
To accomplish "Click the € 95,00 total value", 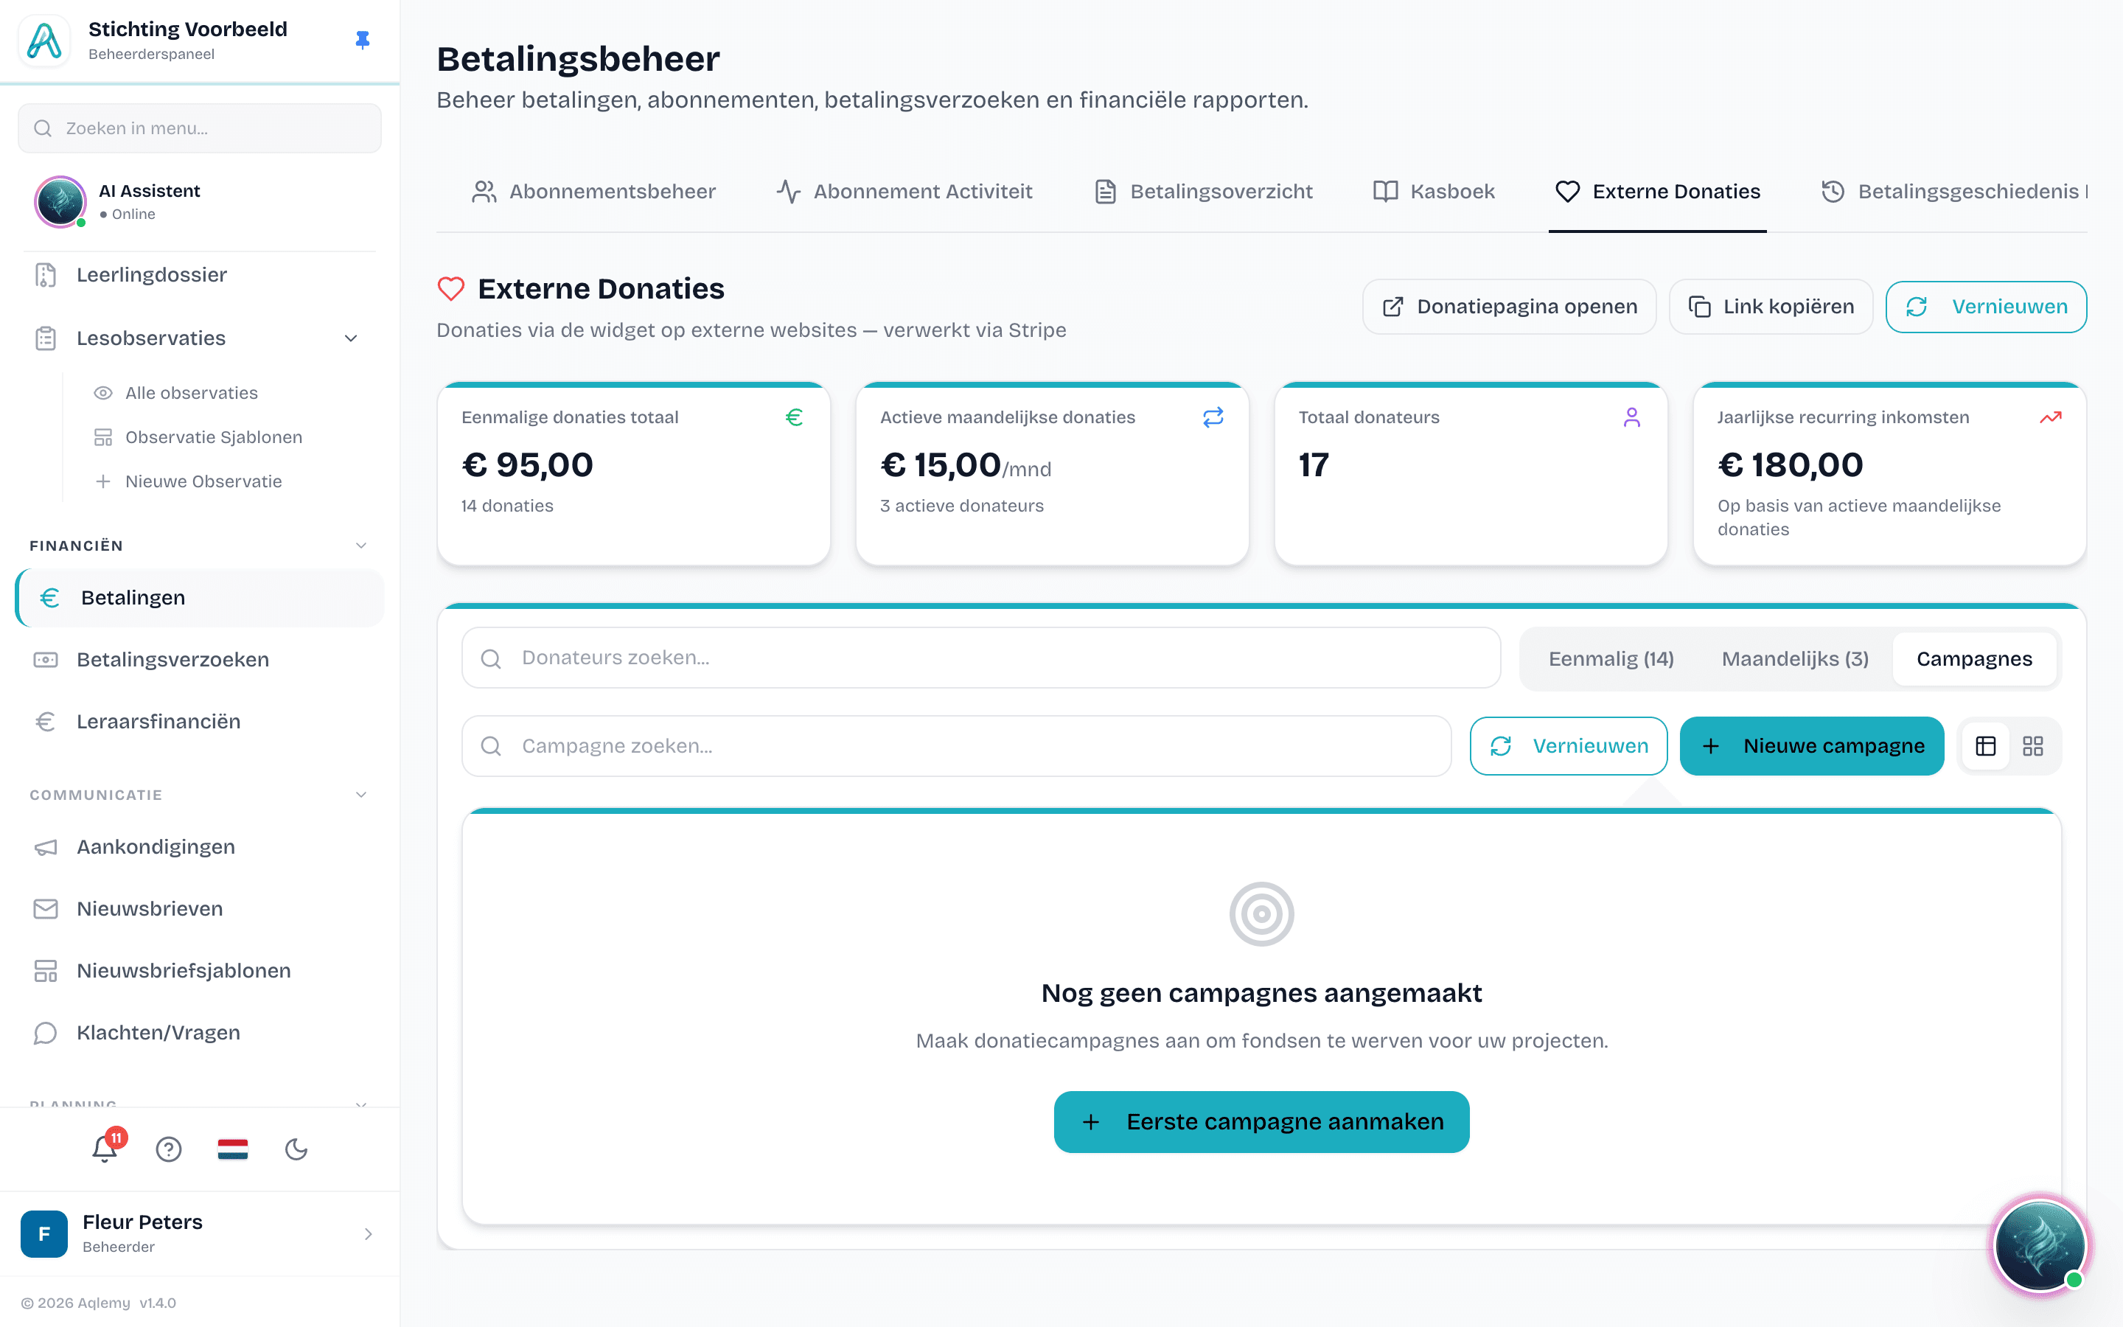I will (x=527, y=464).
